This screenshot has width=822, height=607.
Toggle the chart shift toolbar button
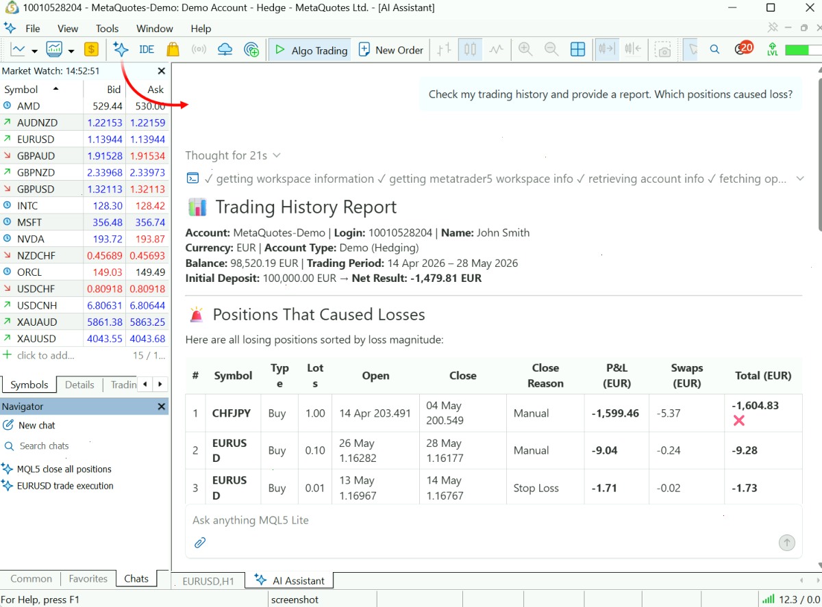point(633,49)
